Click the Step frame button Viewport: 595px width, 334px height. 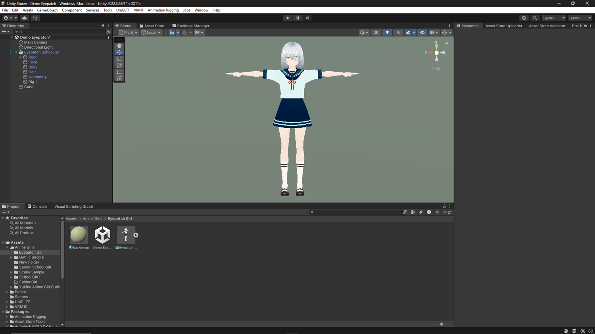click(307, 18)
